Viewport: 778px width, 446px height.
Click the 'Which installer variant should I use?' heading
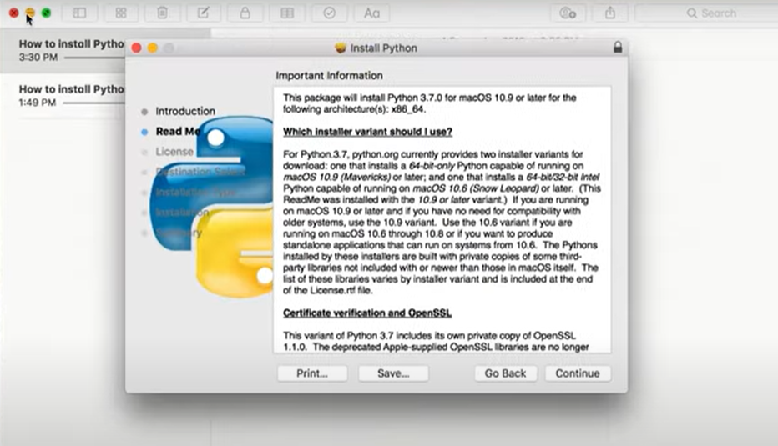(367, 132)
